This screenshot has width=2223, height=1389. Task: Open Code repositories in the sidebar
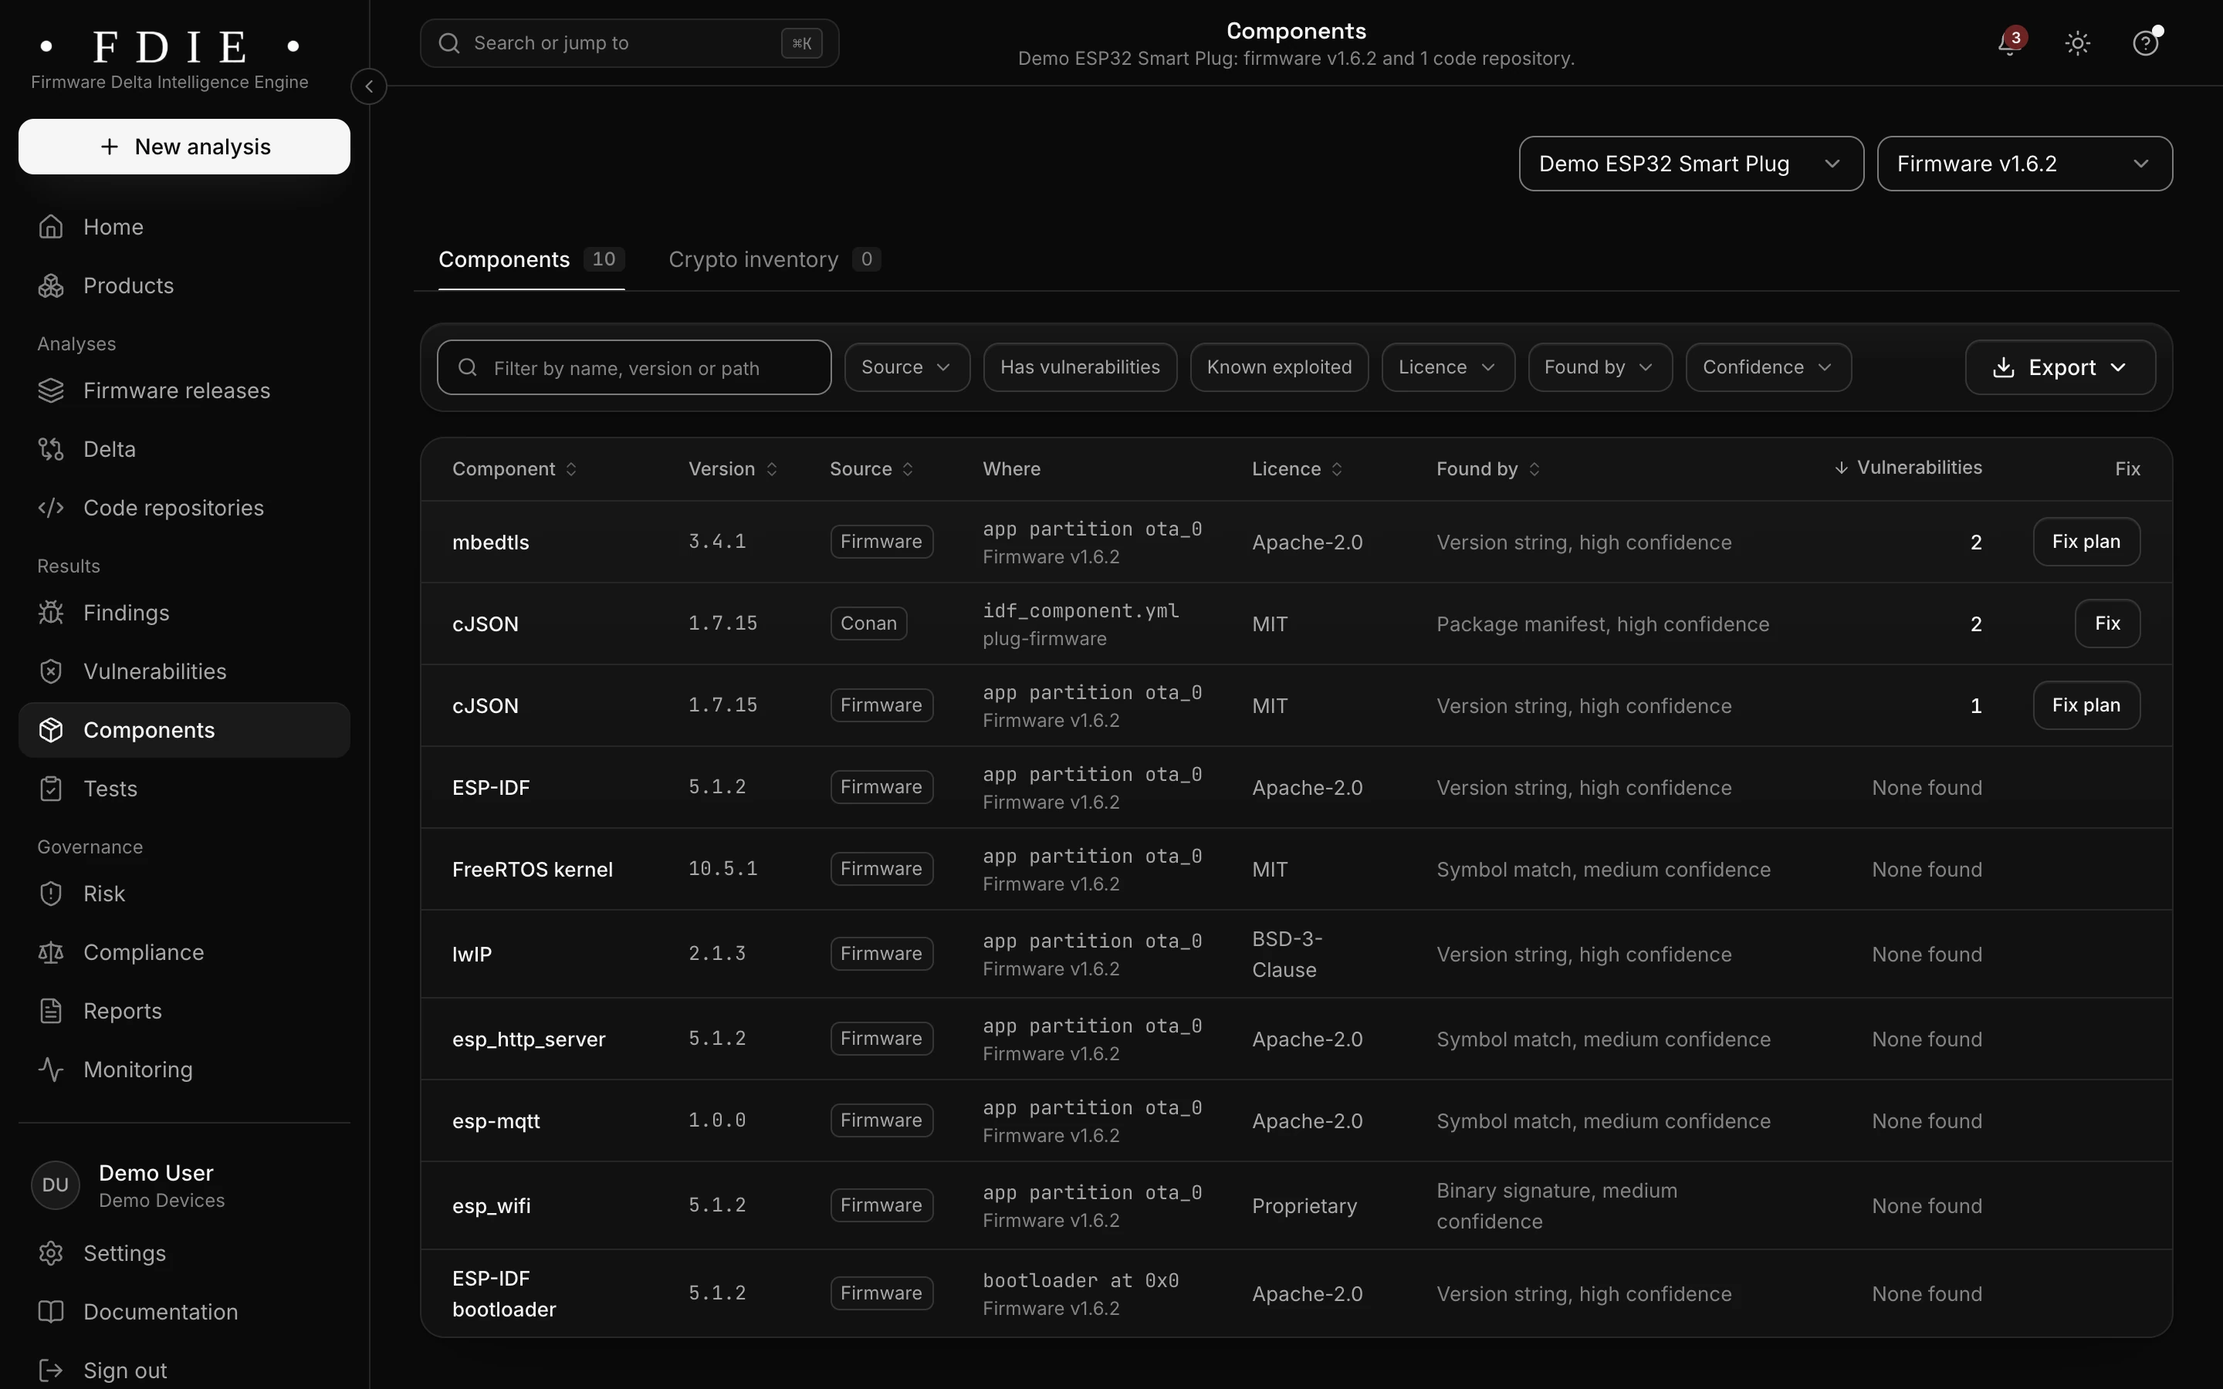point(184,508)
